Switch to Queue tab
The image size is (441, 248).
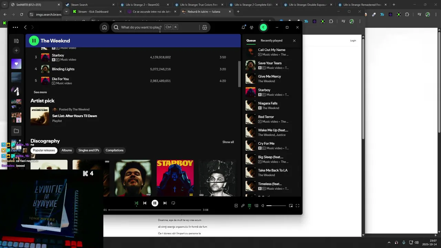(251, 41)
